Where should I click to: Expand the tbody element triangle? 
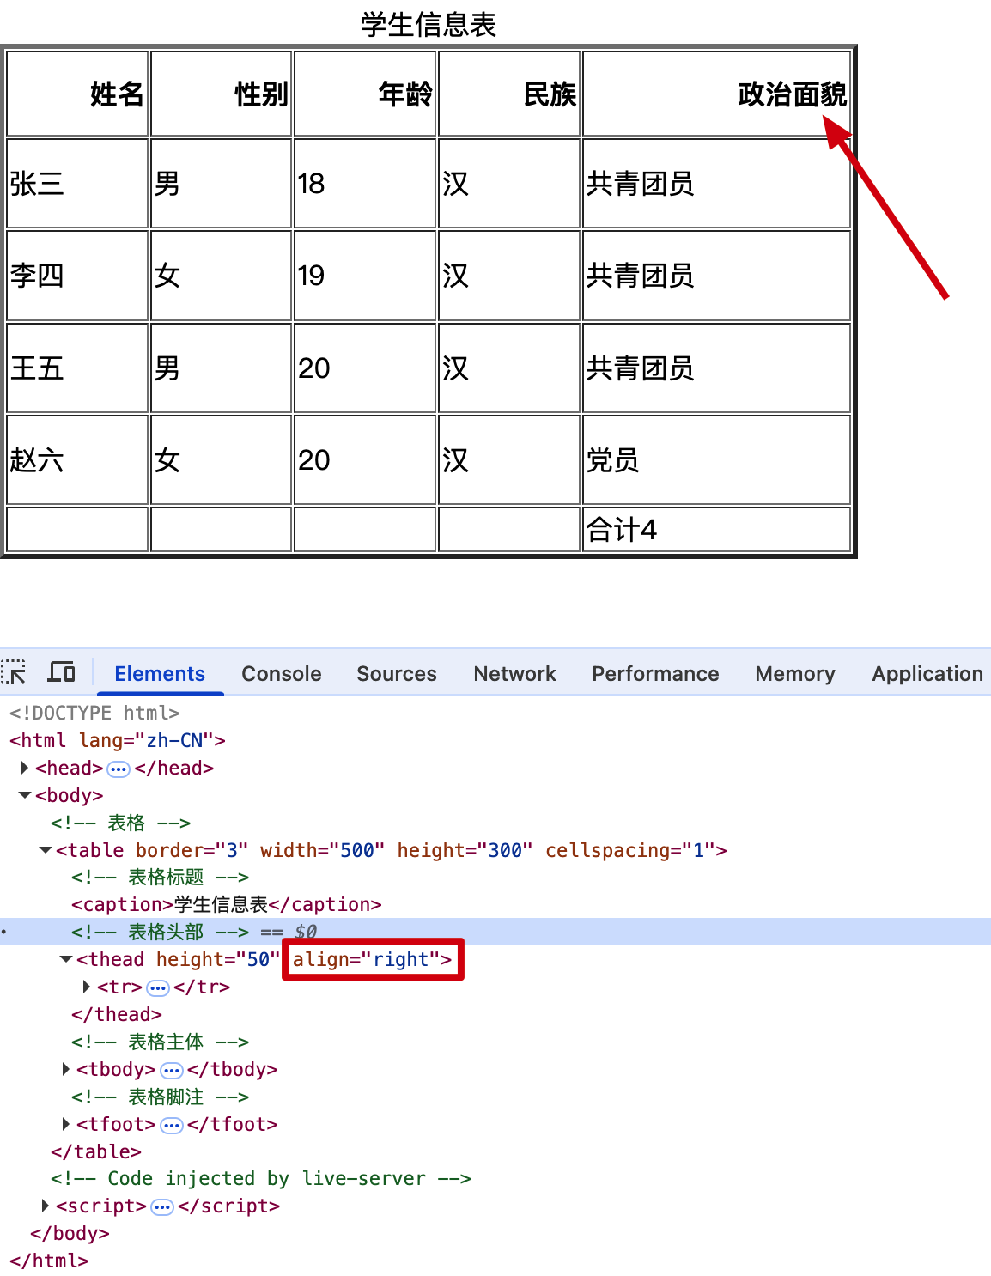click(66, 1069)
